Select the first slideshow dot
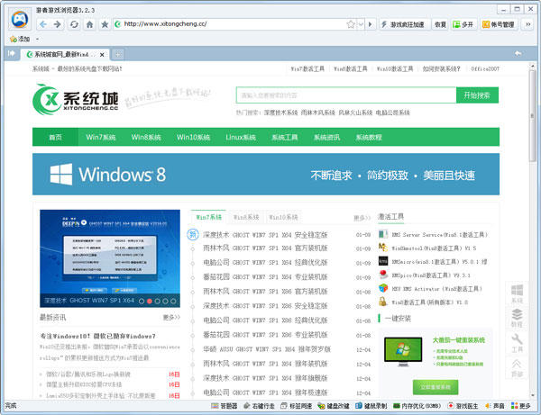Screen dimensions: 541x415 click(x=142, y=301)
